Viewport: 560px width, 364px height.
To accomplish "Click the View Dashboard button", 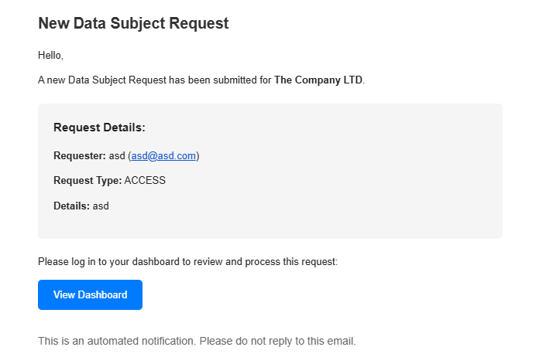I will [x=90, y=295].
